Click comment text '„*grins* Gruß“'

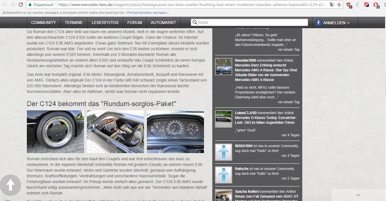(x=245, y=130)
